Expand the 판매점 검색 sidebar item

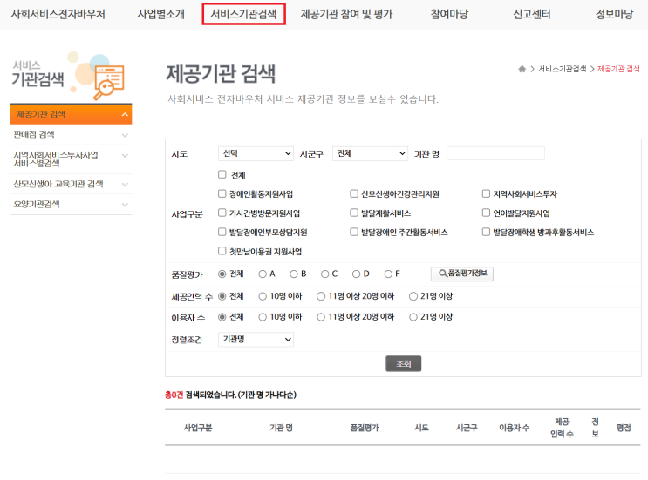(x=71, y=134)
